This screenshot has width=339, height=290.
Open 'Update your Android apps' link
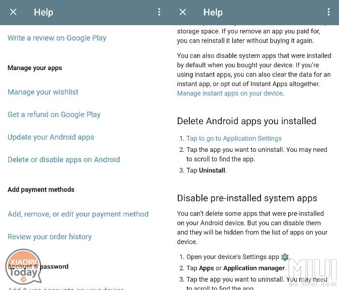(51, 137)
